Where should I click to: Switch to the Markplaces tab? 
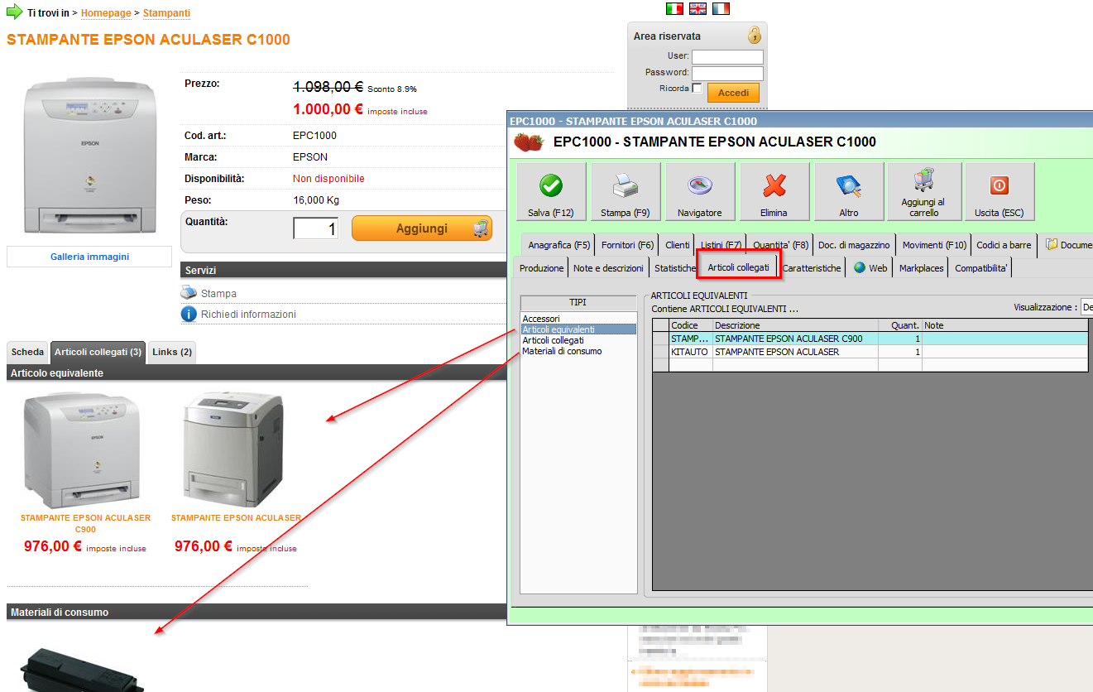[921, 268]
